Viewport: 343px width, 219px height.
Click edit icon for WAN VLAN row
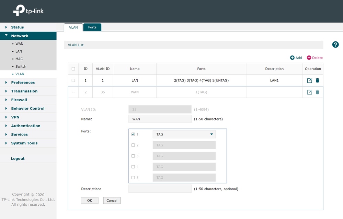coord(309,92)
